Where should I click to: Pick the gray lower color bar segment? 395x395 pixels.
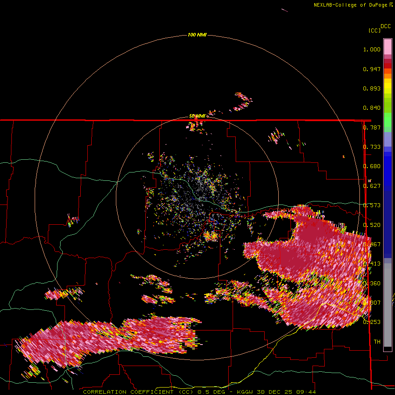tap(388, 306)
